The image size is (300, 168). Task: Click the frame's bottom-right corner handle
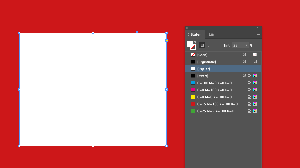point(166,146)
